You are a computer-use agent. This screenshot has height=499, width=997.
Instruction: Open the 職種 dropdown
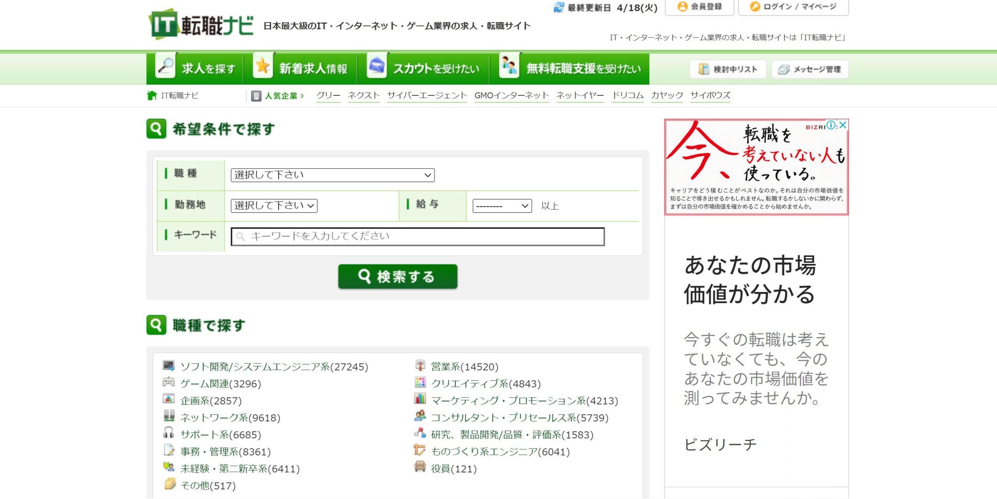point(332,175)
